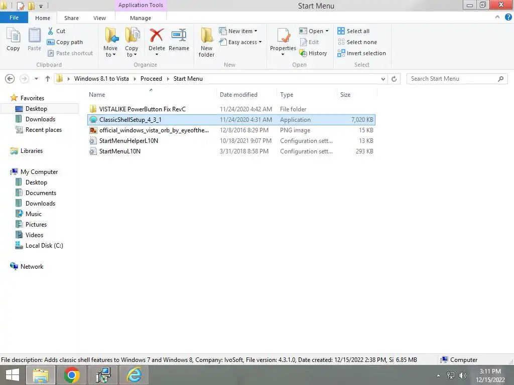The image size is (514, 385).
Task: Open the Move to folder menu
Action: (x=110, y=42)
